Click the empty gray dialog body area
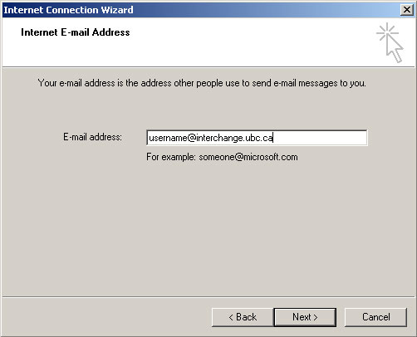 pos(208,227)
